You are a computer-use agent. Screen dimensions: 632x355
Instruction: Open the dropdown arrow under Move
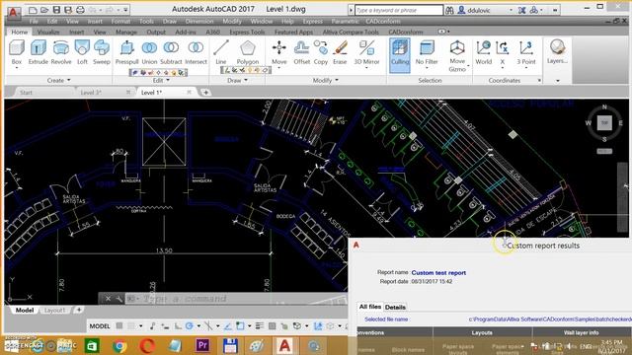coord(278,68)
